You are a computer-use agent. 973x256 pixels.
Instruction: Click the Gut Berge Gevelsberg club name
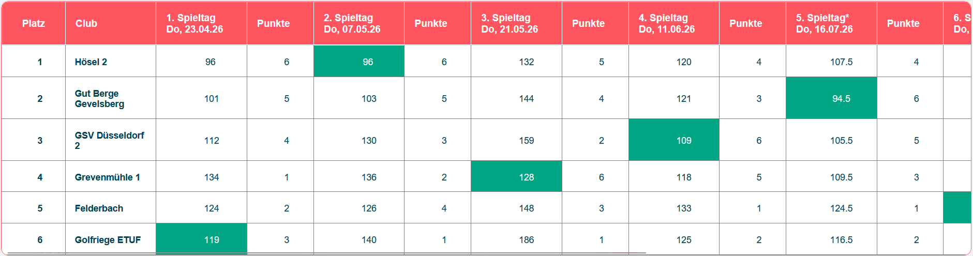[100, 98]
